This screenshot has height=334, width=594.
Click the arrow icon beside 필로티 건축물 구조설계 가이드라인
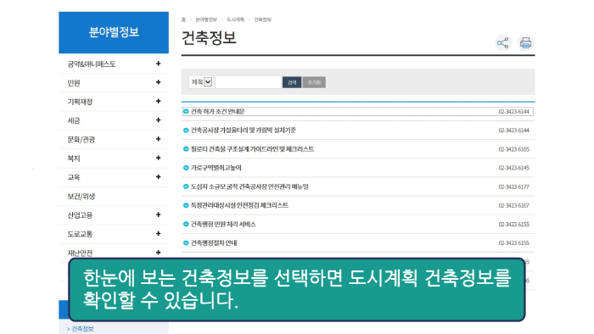click(x=186, y=149)
